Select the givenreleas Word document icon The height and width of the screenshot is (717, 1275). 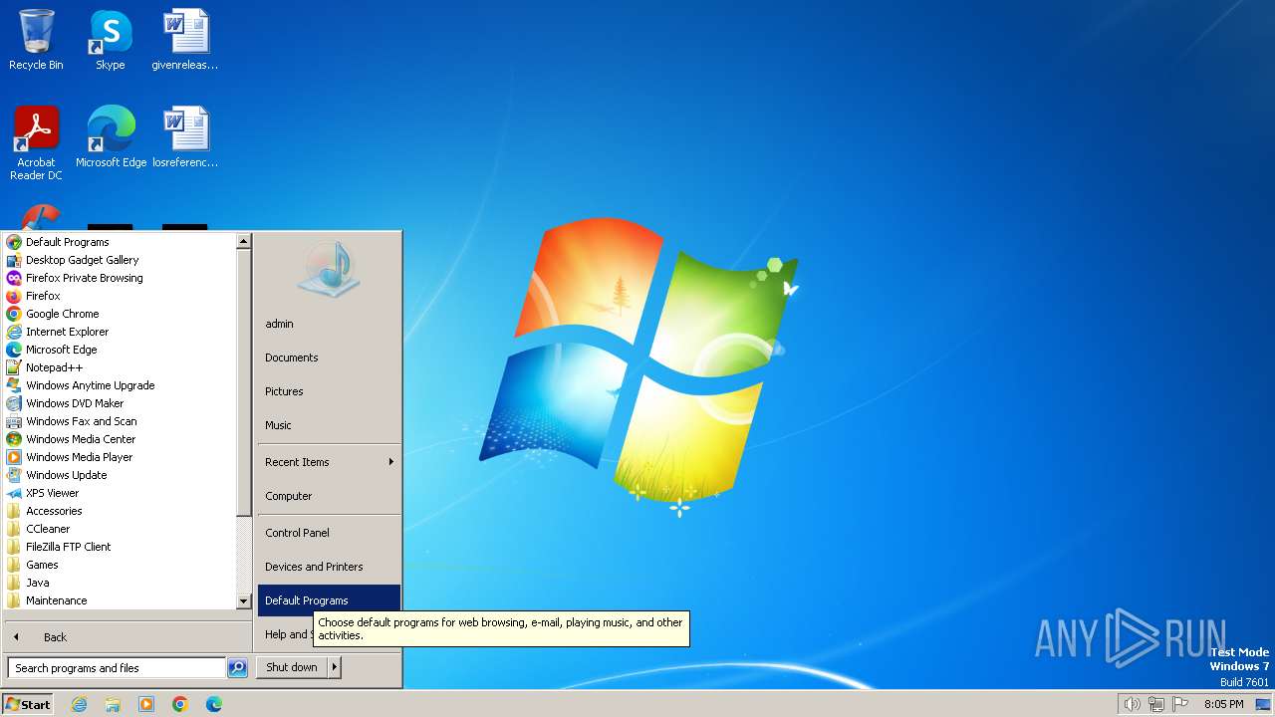(x=185, y=40)
